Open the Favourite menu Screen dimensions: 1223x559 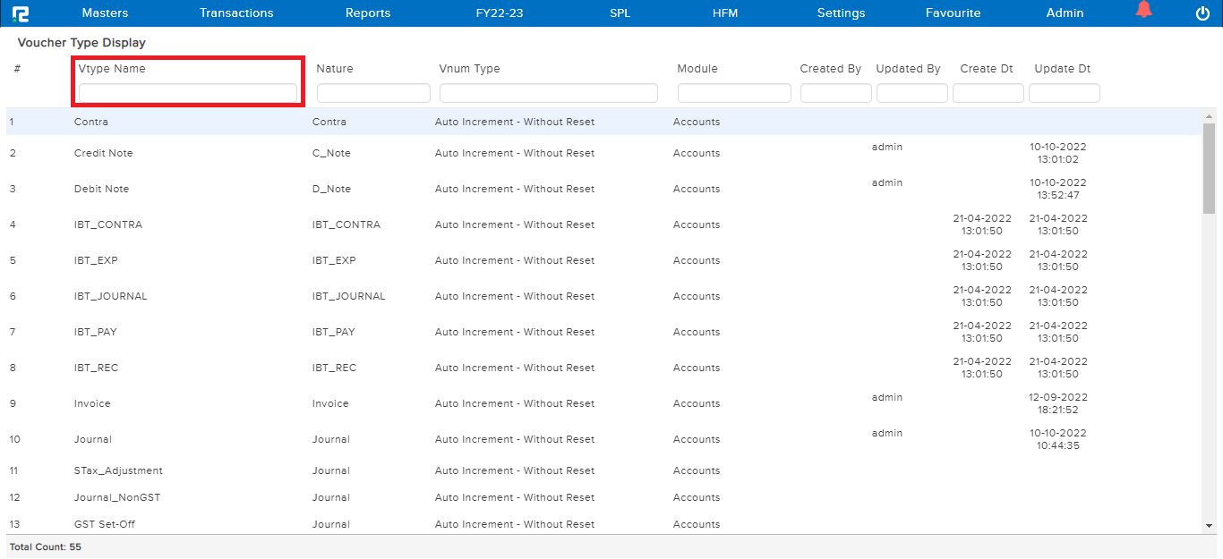tap(953, 13)
